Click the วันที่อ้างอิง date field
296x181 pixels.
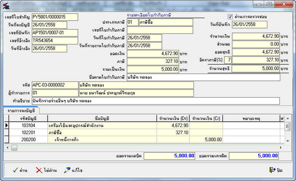(x=49, y=49)
